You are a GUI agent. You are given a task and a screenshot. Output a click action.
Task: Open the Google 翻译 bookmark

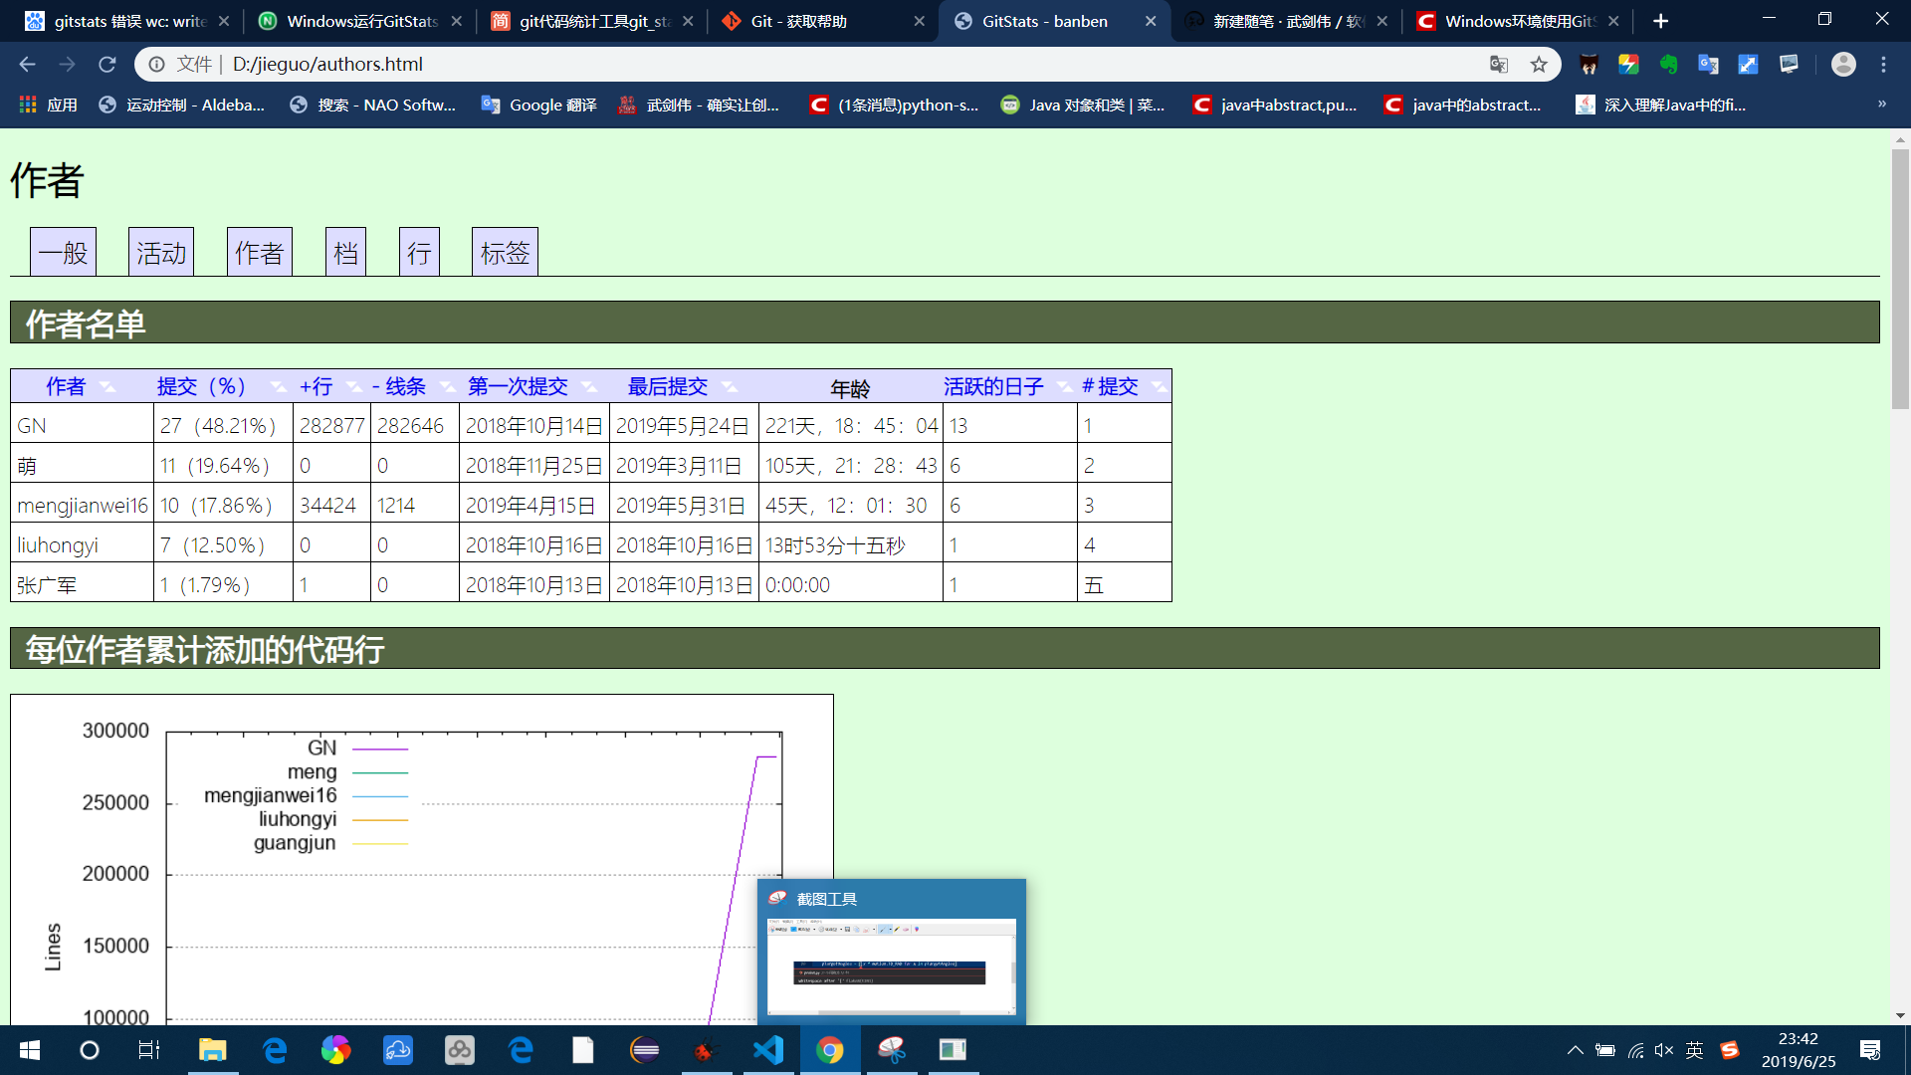pos(538,105)
